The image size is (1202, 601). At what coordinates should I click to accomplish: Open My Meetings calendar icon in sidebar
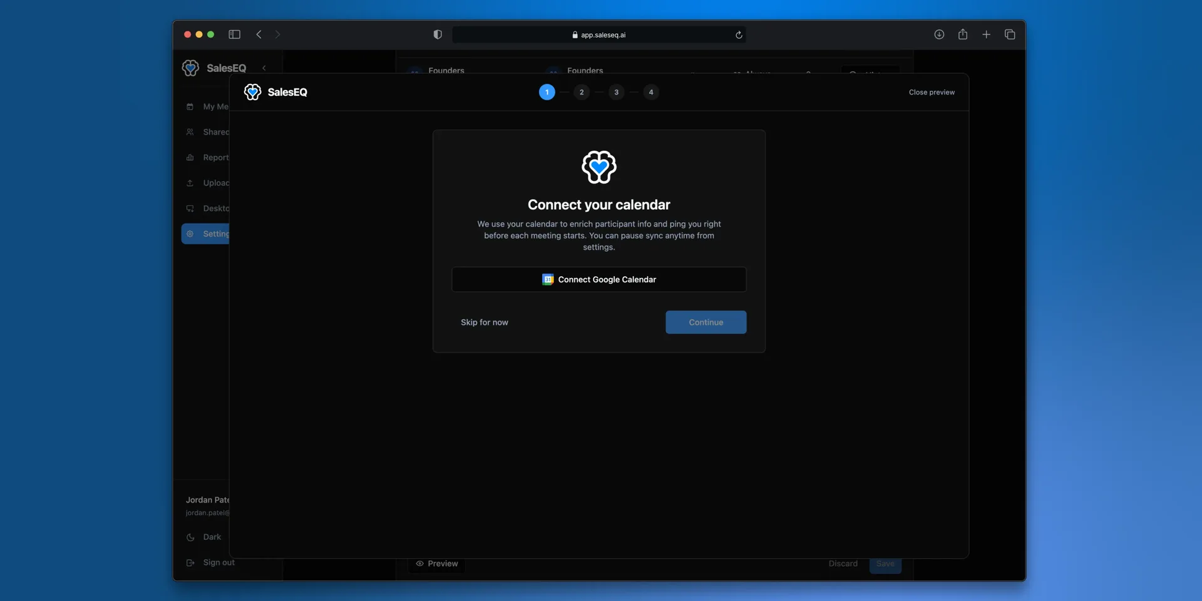[190, 107]
